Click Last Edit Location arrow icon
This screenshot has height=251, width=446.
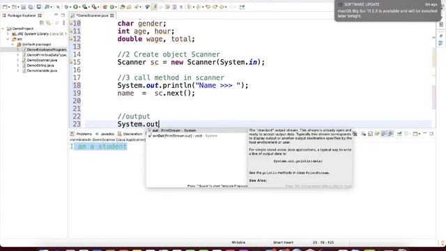point(208,7)
